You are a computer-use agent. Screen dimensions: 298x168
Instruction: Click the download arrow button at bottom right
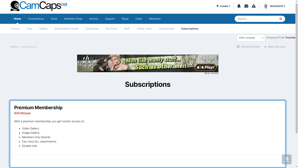[x=287, y=159]
